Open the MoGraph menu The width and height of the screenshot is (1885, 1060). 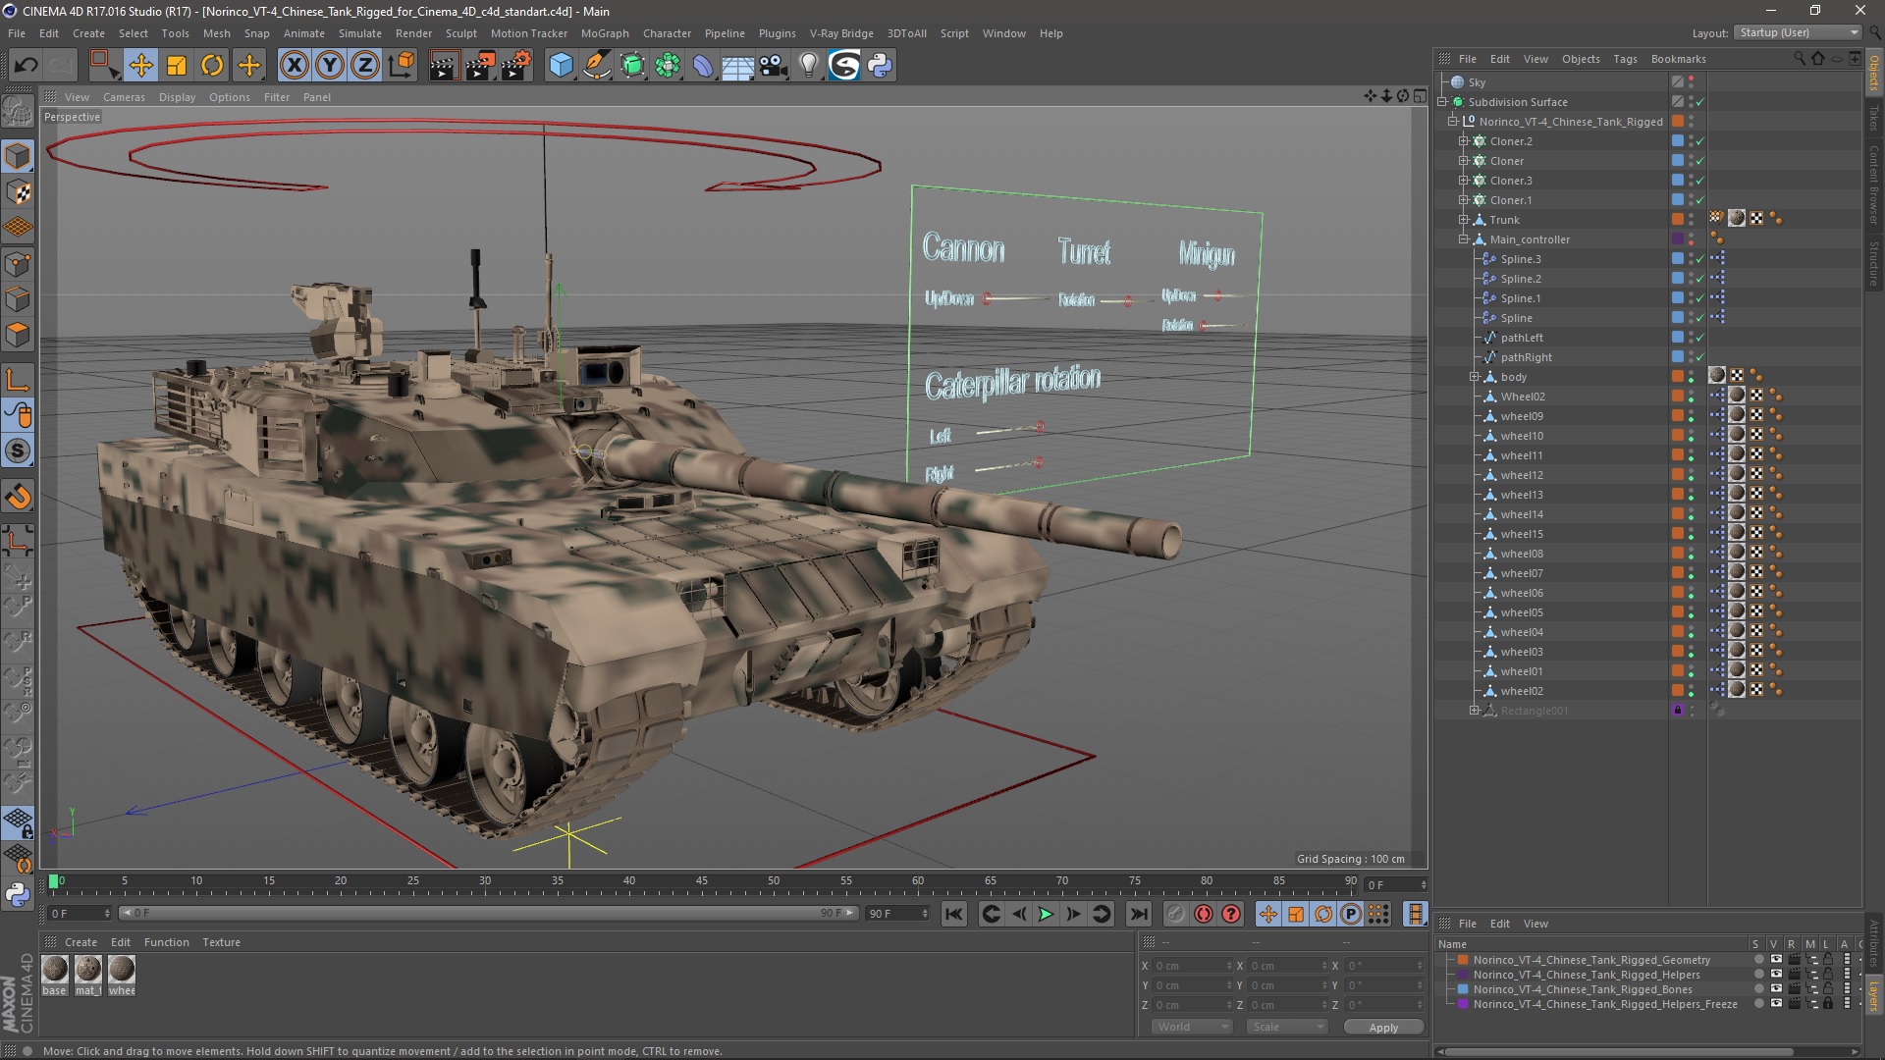click(x=605, y=33)
